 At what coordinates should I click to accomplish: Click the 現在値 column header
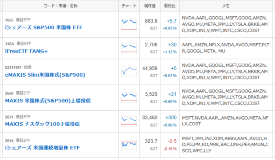[150, 6]
